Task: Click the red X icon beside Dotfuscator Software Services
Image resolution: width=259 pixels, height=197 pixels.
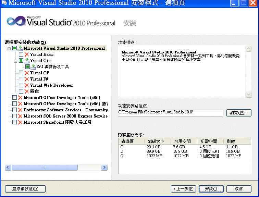Action: 20,110
